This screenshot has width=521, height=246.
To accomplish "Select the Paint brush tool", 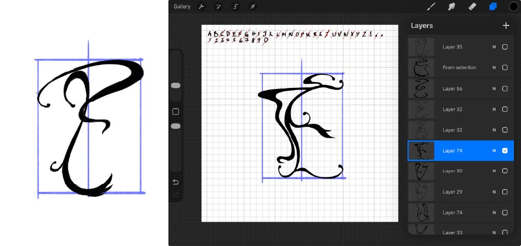I will click(x=431, y=7).
